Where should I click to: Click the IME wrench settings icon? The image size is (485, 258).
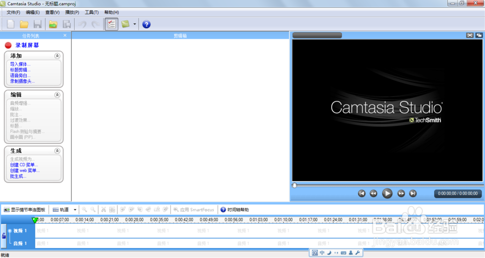click(x=358, y=253)
